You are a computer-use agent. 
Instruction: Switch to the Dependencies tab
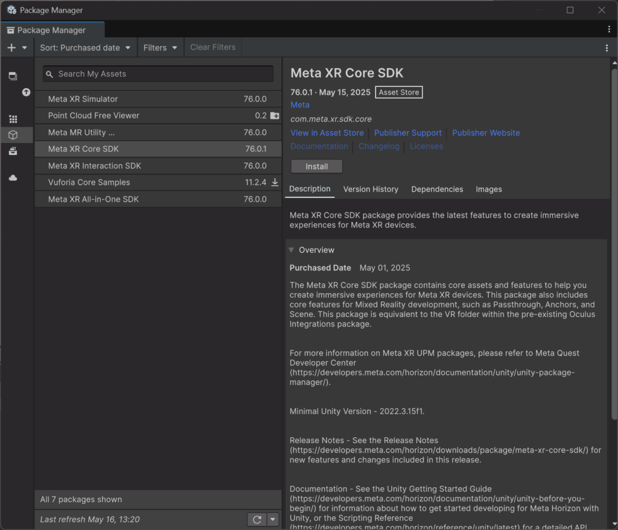(x=437, y=189)
